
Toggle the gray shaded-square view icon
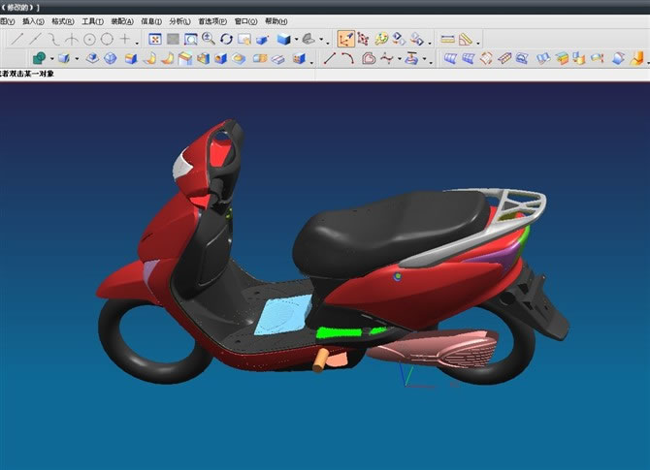[173, 40]
